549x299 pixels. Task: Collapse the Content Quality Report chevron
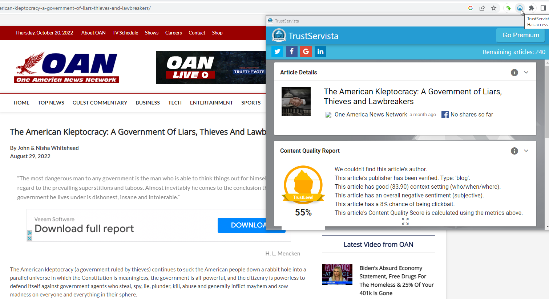click(526, 151)
